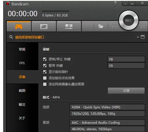
Task: Select HDMI device recording mode icon
Action: pyautogui.click(x=69, y=26)
